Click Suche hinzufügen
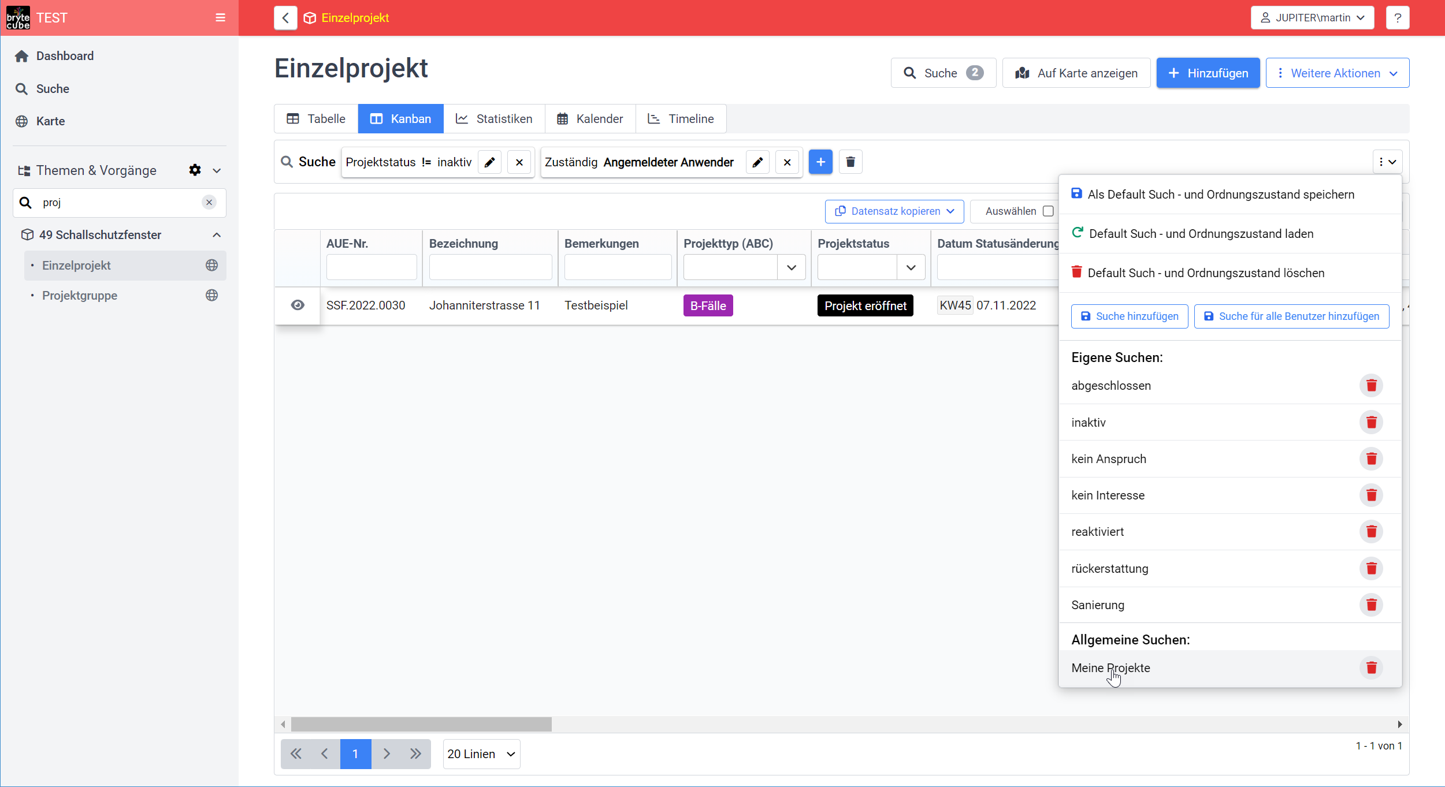This screenshot has width=1445, height=787. (x=1130, y=316)
